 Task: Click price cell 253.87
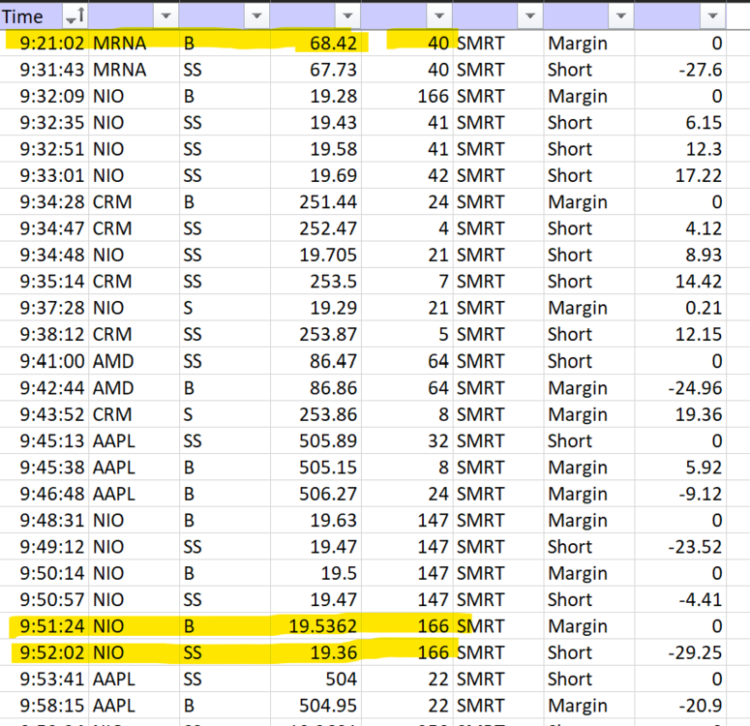point(315,334)
